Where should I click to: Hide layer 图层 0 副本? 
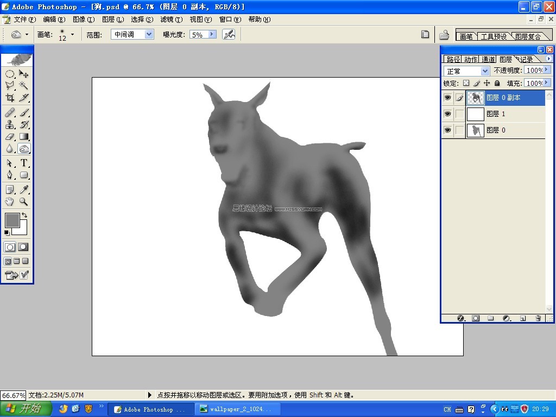pos(447,98)
